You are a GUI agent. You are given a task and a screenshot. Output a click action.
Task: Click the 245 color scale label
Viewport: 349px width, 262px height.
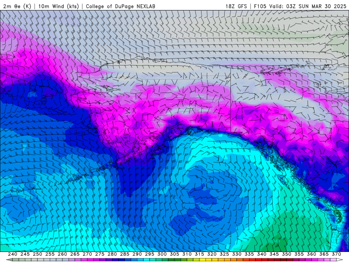point(25,254)
